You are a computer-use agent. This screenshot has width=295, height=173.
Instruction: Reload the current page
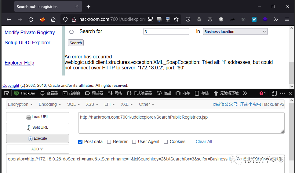pos(31,19)
